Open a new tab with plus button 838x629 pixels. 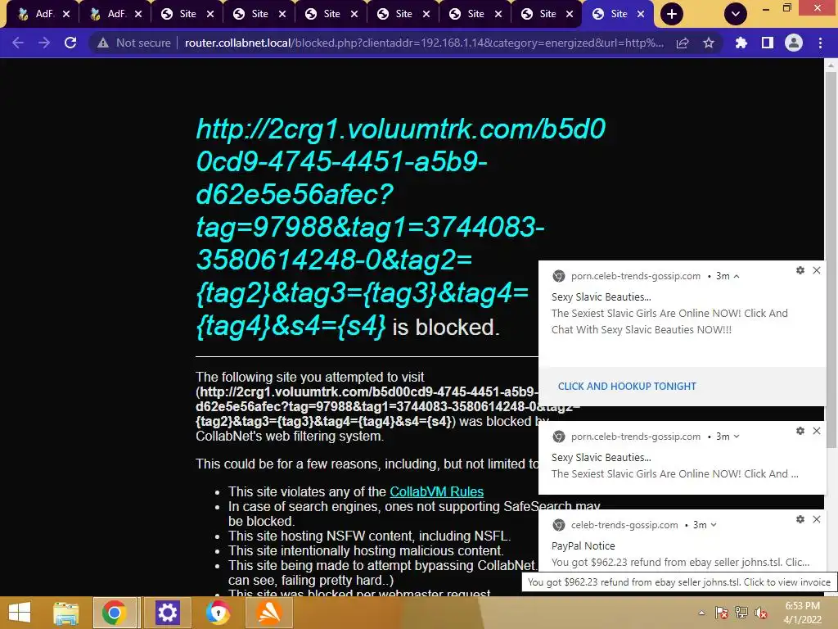pyautogui.click(x=672, y=14)
